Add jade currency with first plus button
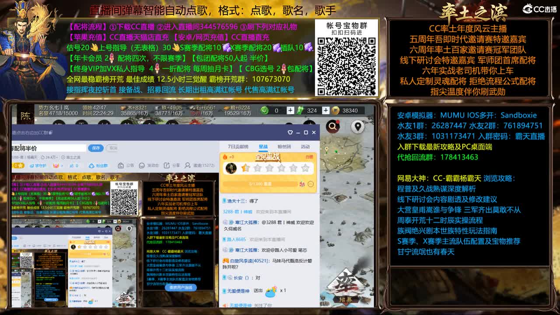 (x=290, y=111)
